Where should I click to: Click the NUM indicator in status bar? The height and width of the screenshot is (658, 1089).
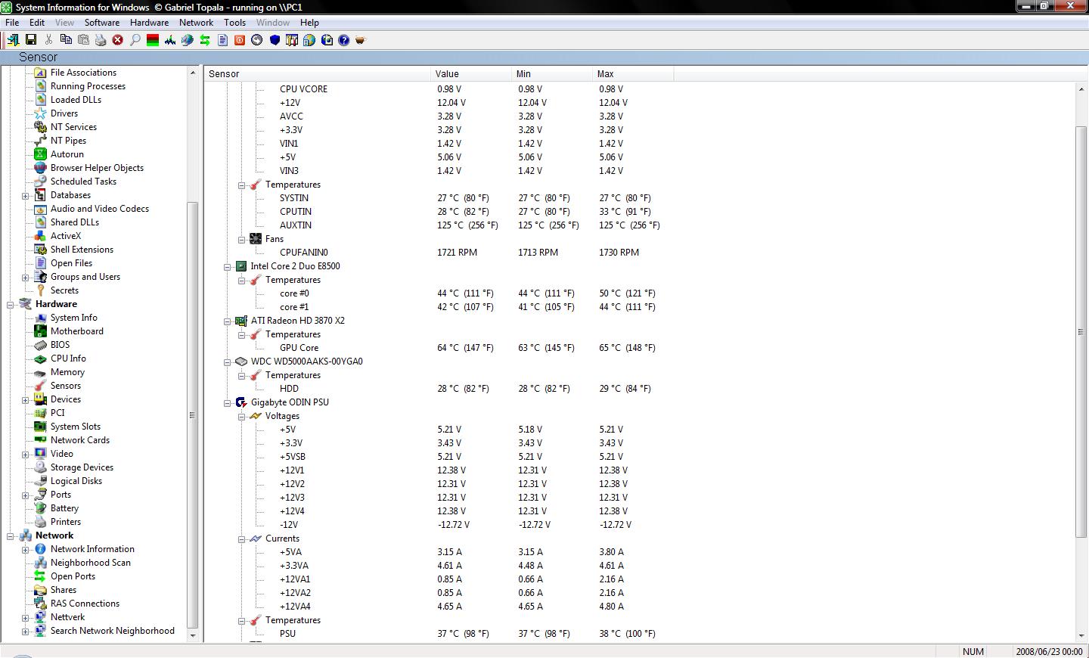coord(973,651)
